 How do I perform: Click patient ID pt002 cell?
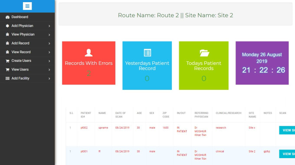84,128
